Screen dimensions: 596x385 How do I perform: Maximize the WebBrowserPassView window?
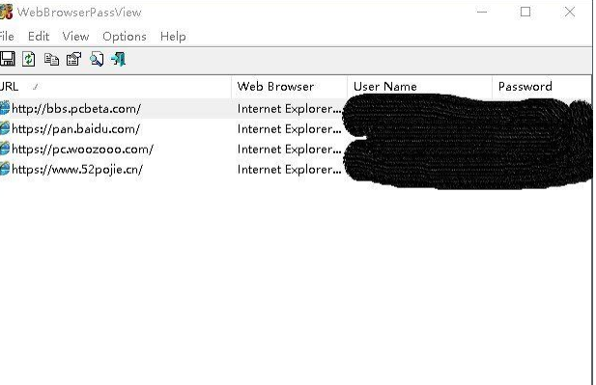pyautogui.click(x=525, y=13)
